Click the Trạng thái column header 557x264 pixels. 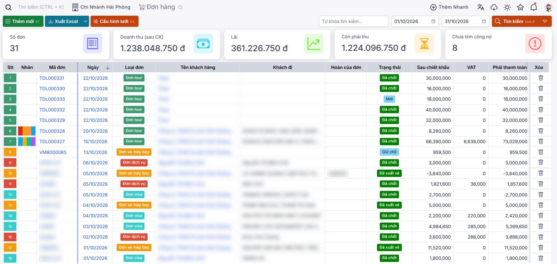(x=390, y=68)
